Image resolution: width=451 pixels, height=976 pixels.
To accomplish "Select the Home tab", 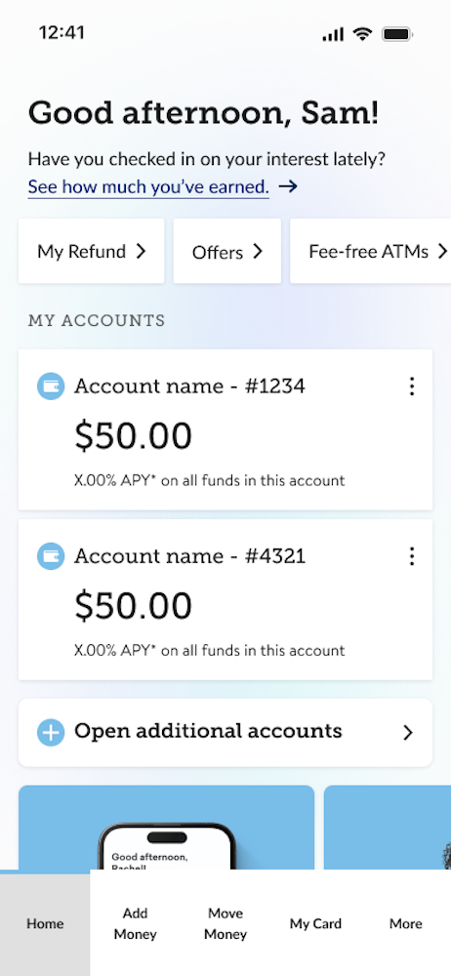I will [45, 923].
